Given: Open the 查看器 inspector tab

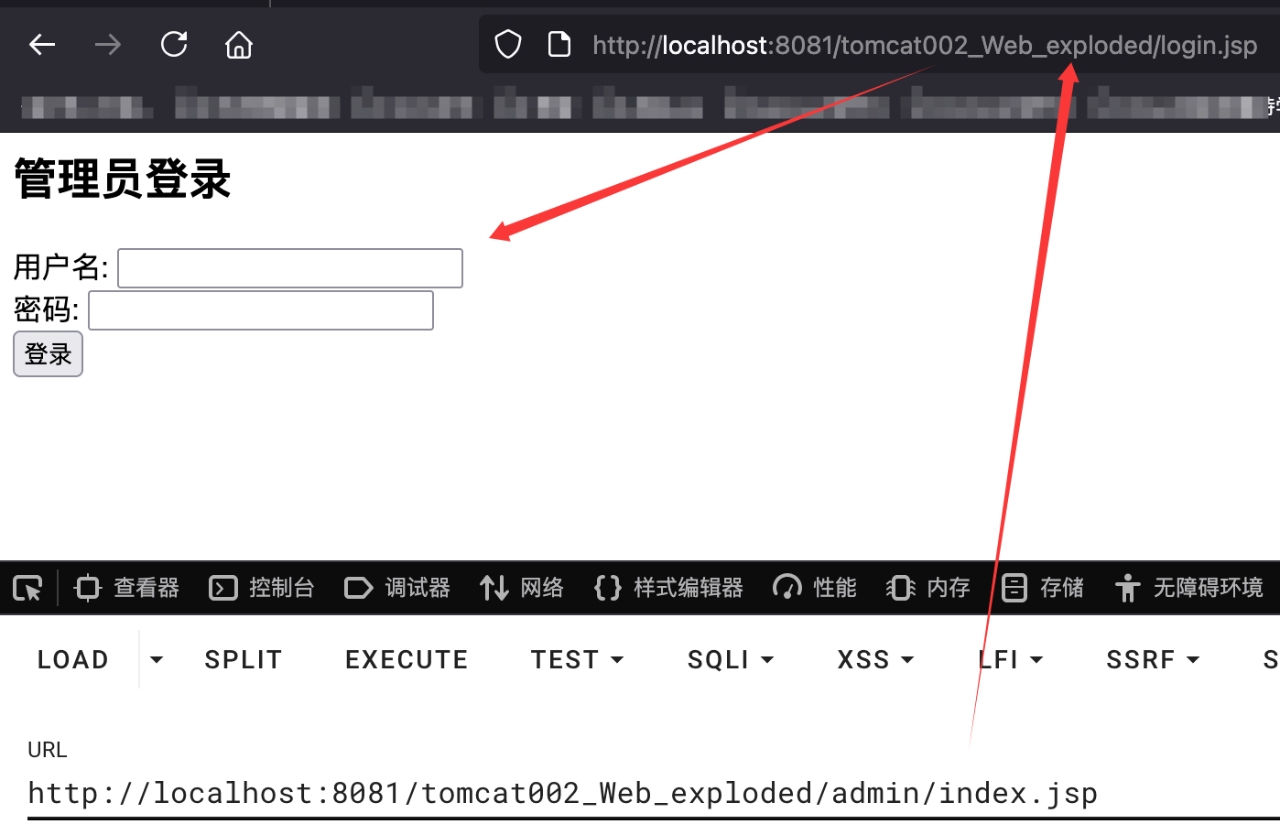Looking at the screenshot, I should (127, 588).
